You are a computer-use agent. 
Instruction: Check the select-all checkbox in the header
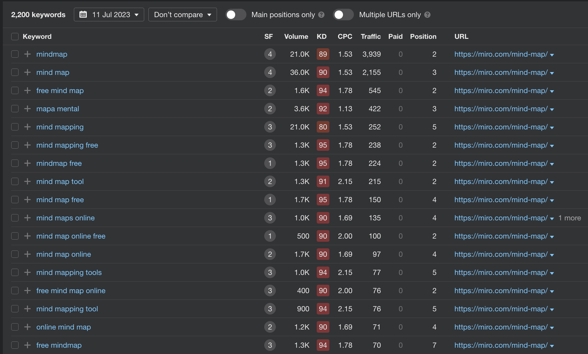pyautogui.click(x=15, y=36)
